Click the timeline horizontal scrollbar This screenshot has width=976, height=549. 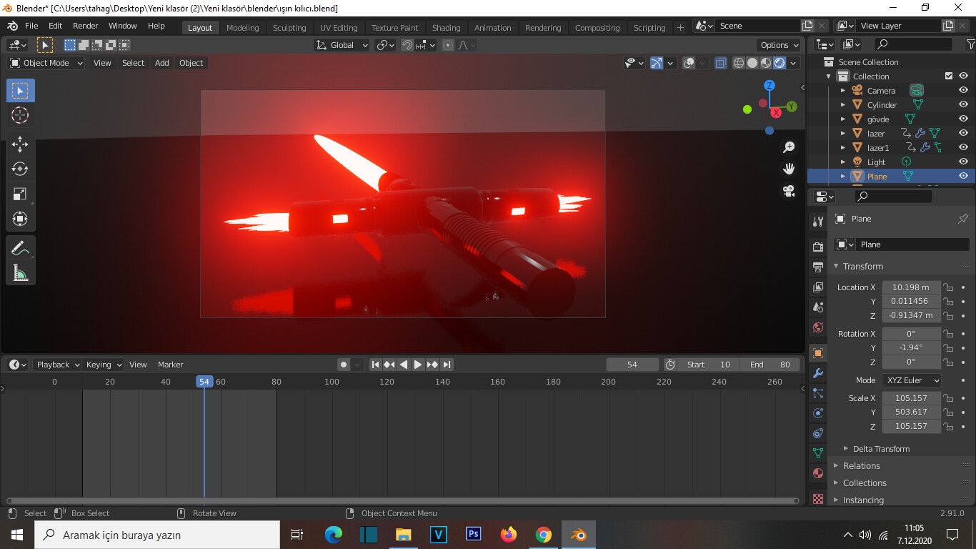403,501
